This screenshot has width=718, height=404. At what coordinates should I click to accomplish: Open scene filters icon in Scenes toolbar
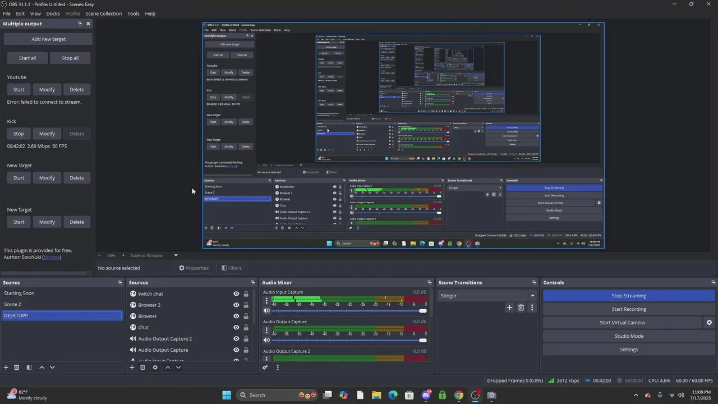tap(29, 368)
